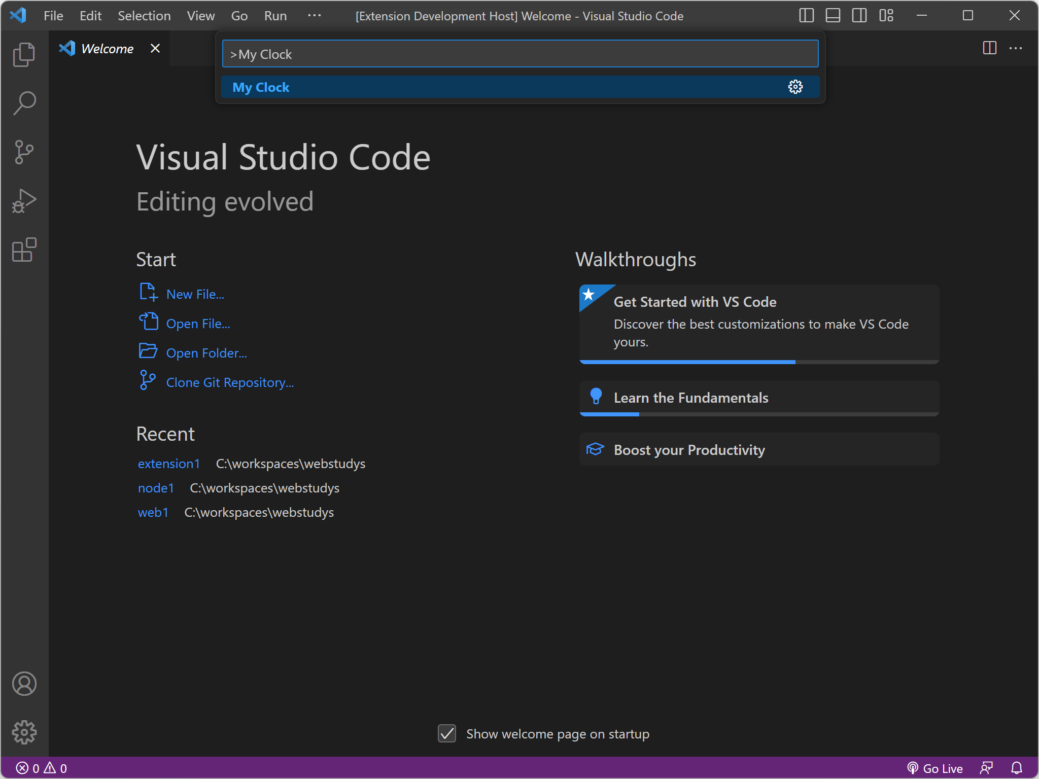
Task: Click the Clone Git Repository link
Action: [x=230, y=382]
